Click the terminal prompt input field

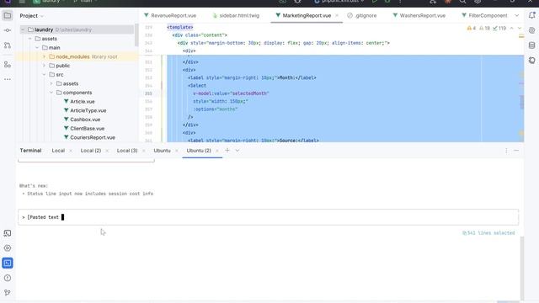point(268,217)
